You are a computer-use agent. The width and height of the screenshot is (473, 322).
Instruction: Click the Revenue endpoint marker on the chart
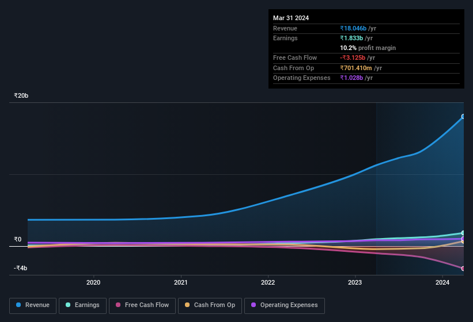[463, 117]
